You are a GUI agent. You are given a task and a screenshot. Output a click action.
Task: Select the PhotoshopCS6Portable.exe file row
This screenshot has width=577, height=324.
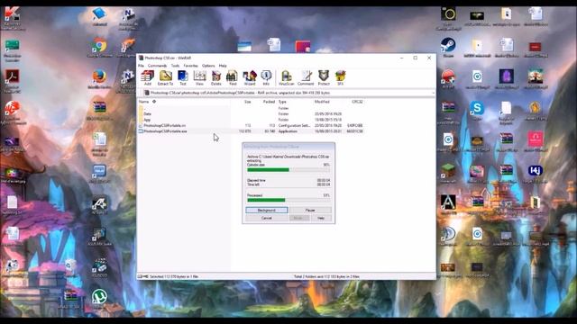point(251,131)
